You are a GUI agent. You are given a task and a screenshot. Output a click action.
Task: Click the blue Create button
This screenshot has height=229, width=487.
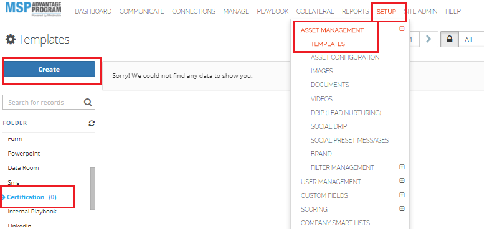49,69
